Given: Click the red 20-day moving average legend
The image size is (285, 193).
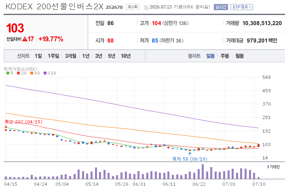Looking at the screenshot, I should pos(22,73).
